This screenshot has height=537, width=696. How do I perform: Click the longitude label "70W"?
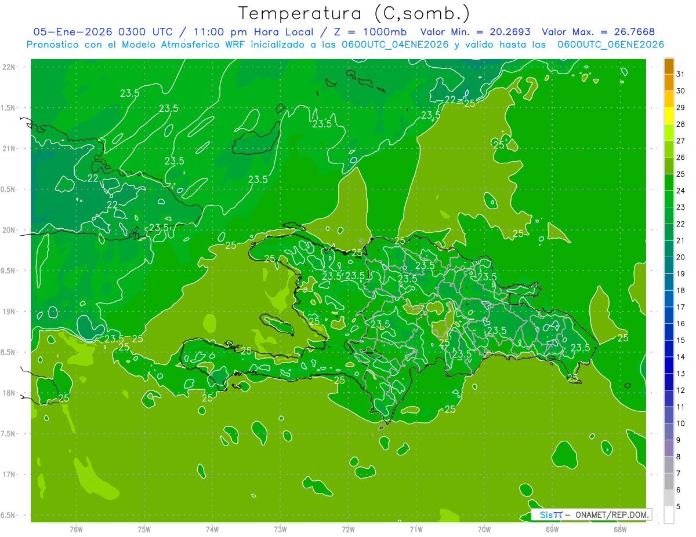pyautogui.click(x=484, y=529)
